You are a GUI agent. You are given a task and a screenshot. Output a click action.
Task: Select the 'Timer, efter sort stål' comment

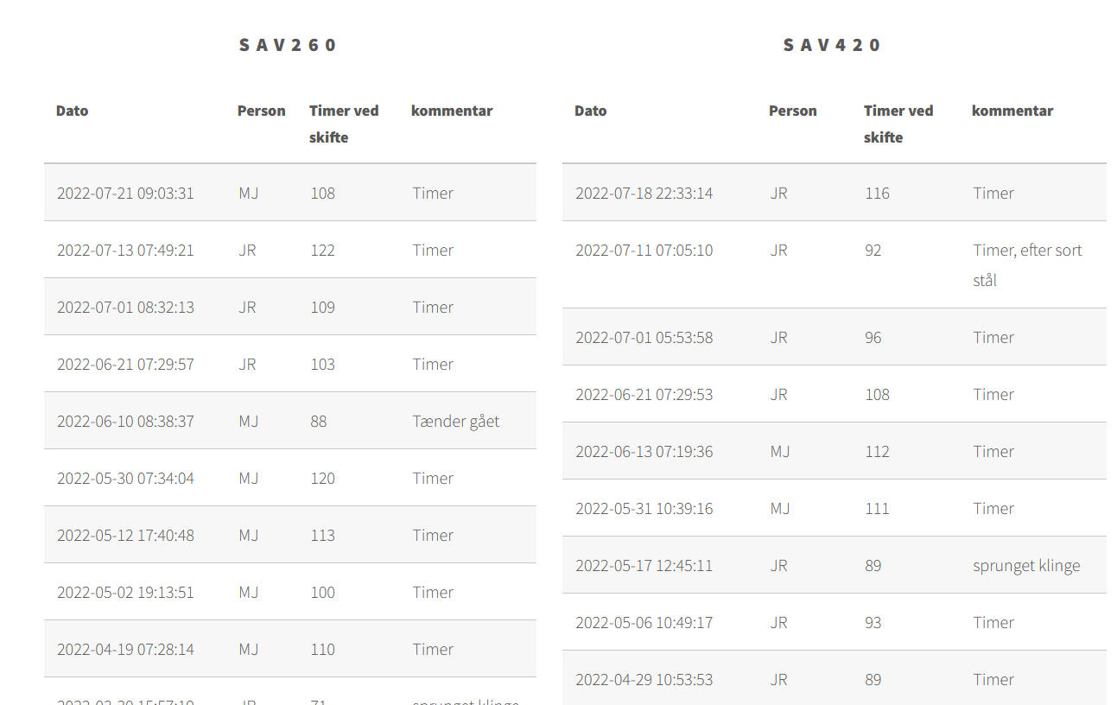(x=1026, y=264)
